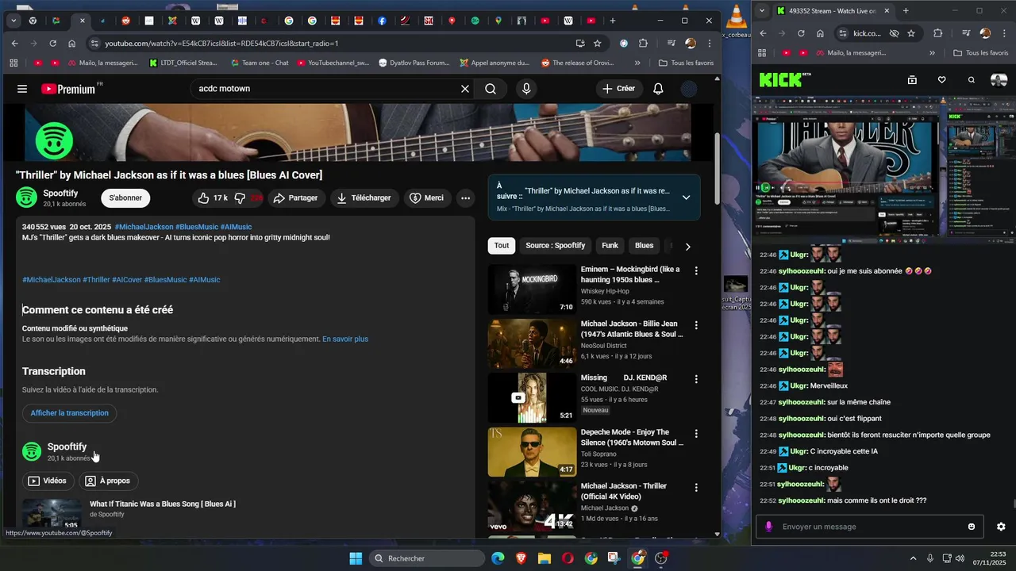
Task: Open extensions puzzle icon in YouTube window
Action: tap(643, 44)
